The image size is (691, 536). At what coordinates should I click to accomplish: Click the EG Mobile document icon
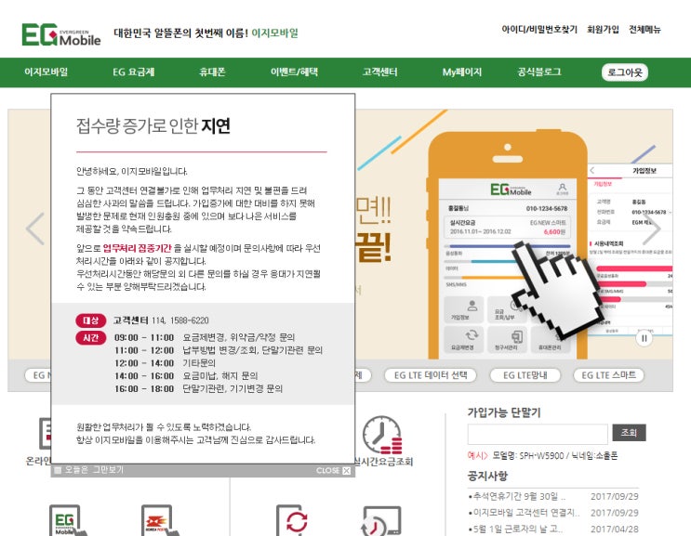[68, 520]
